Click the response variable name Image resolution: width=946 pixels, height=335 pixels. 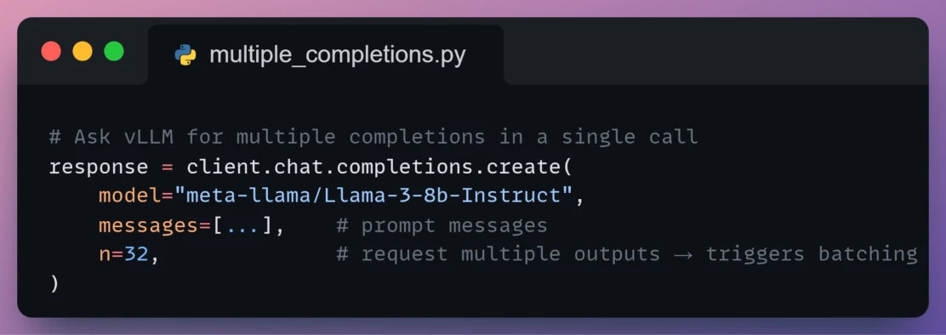99,167
